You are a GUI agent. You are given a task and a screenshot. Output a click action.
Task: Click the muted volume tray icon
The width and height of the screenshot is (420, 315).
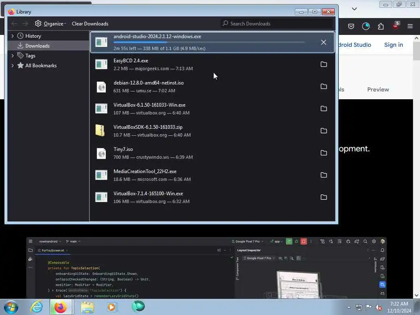pos(379,307)
